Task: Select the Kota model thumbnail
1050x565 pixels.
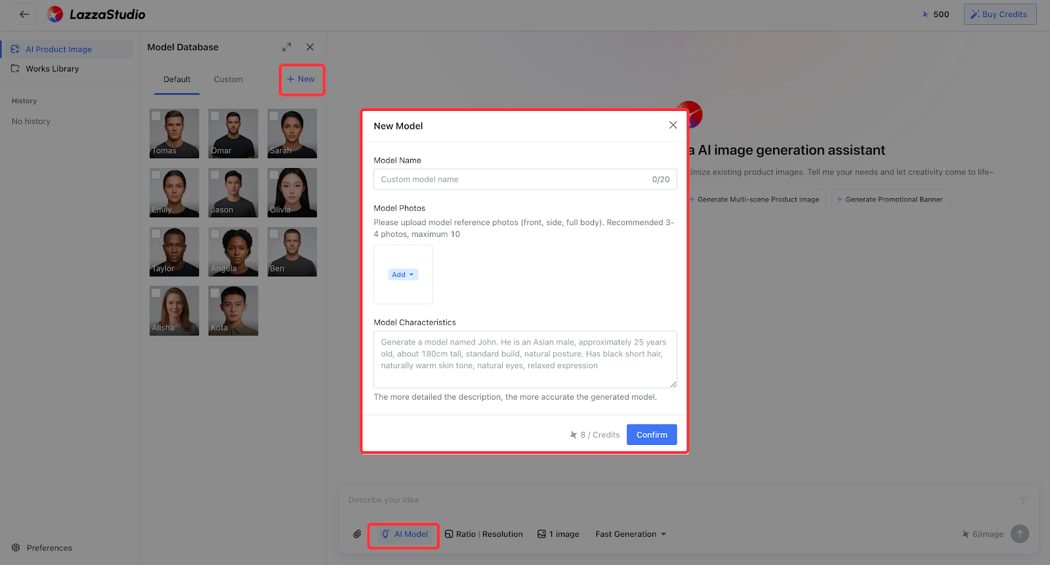Action: [234, 311]
